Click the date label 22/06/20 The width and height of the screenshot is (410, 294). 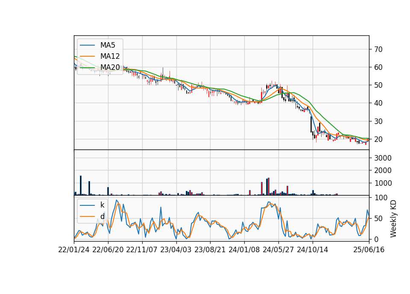(108, 250)
